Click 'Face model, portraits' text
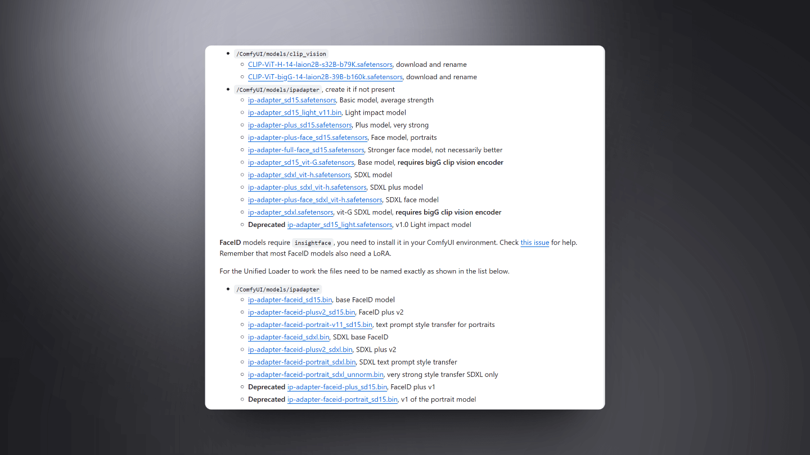The width and height of the screenshot is (810, 455). tap(404, 138)
